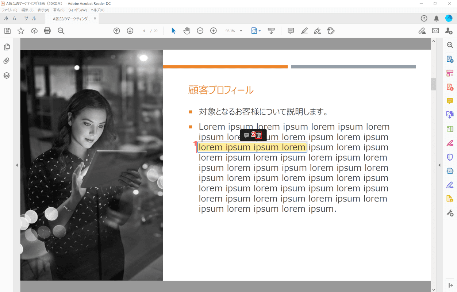This screenshot has height=292, width=457.
Task: Print the document with the printer icon
Action: point(47,31)
